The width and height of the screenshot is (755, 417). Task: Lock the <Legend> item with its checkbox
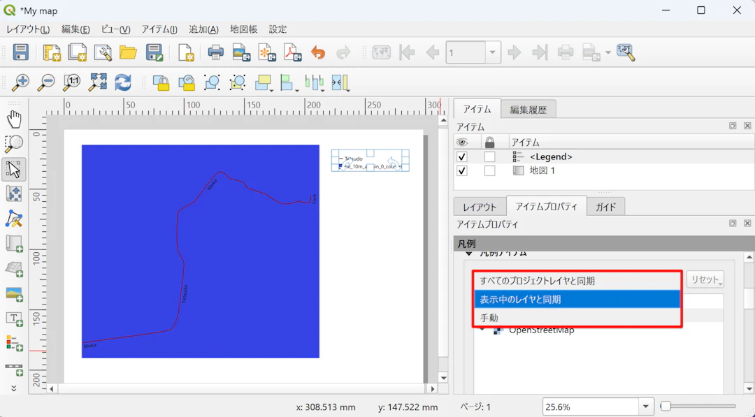pyautogui.click(x=489, y=157)
